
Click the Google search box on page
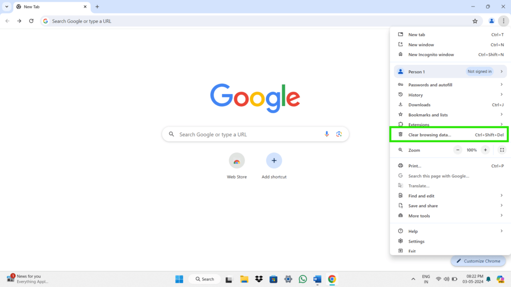click(255, 134)
